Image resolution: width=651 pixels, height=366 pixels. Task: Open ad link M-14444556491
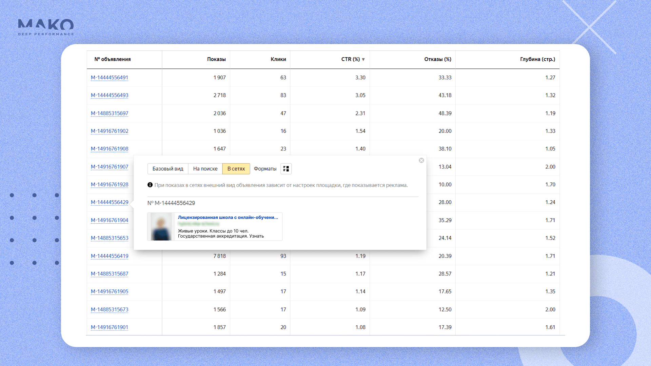click(x=110, y=78)
